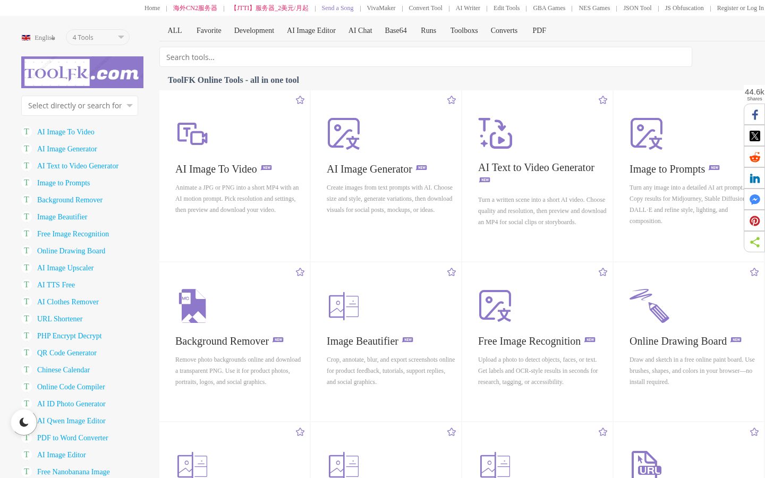The image size is (765, 478).
Task: Open JS Obfuscation top link
Action: coord(684,8)
